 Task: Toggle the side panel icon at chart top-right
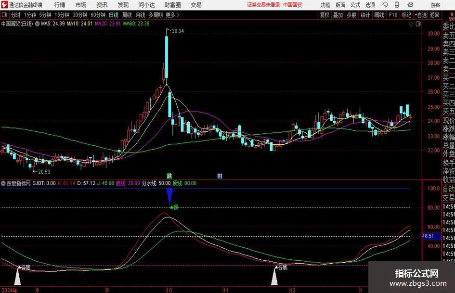point(418,24)
